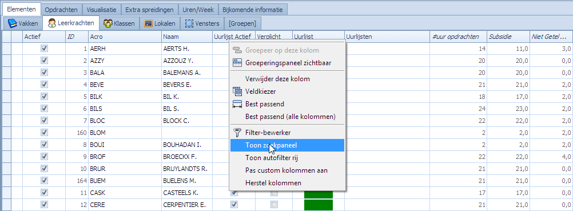Go to the Vensters tab
The image size is (573, 211).
click(x=202, y=23)
